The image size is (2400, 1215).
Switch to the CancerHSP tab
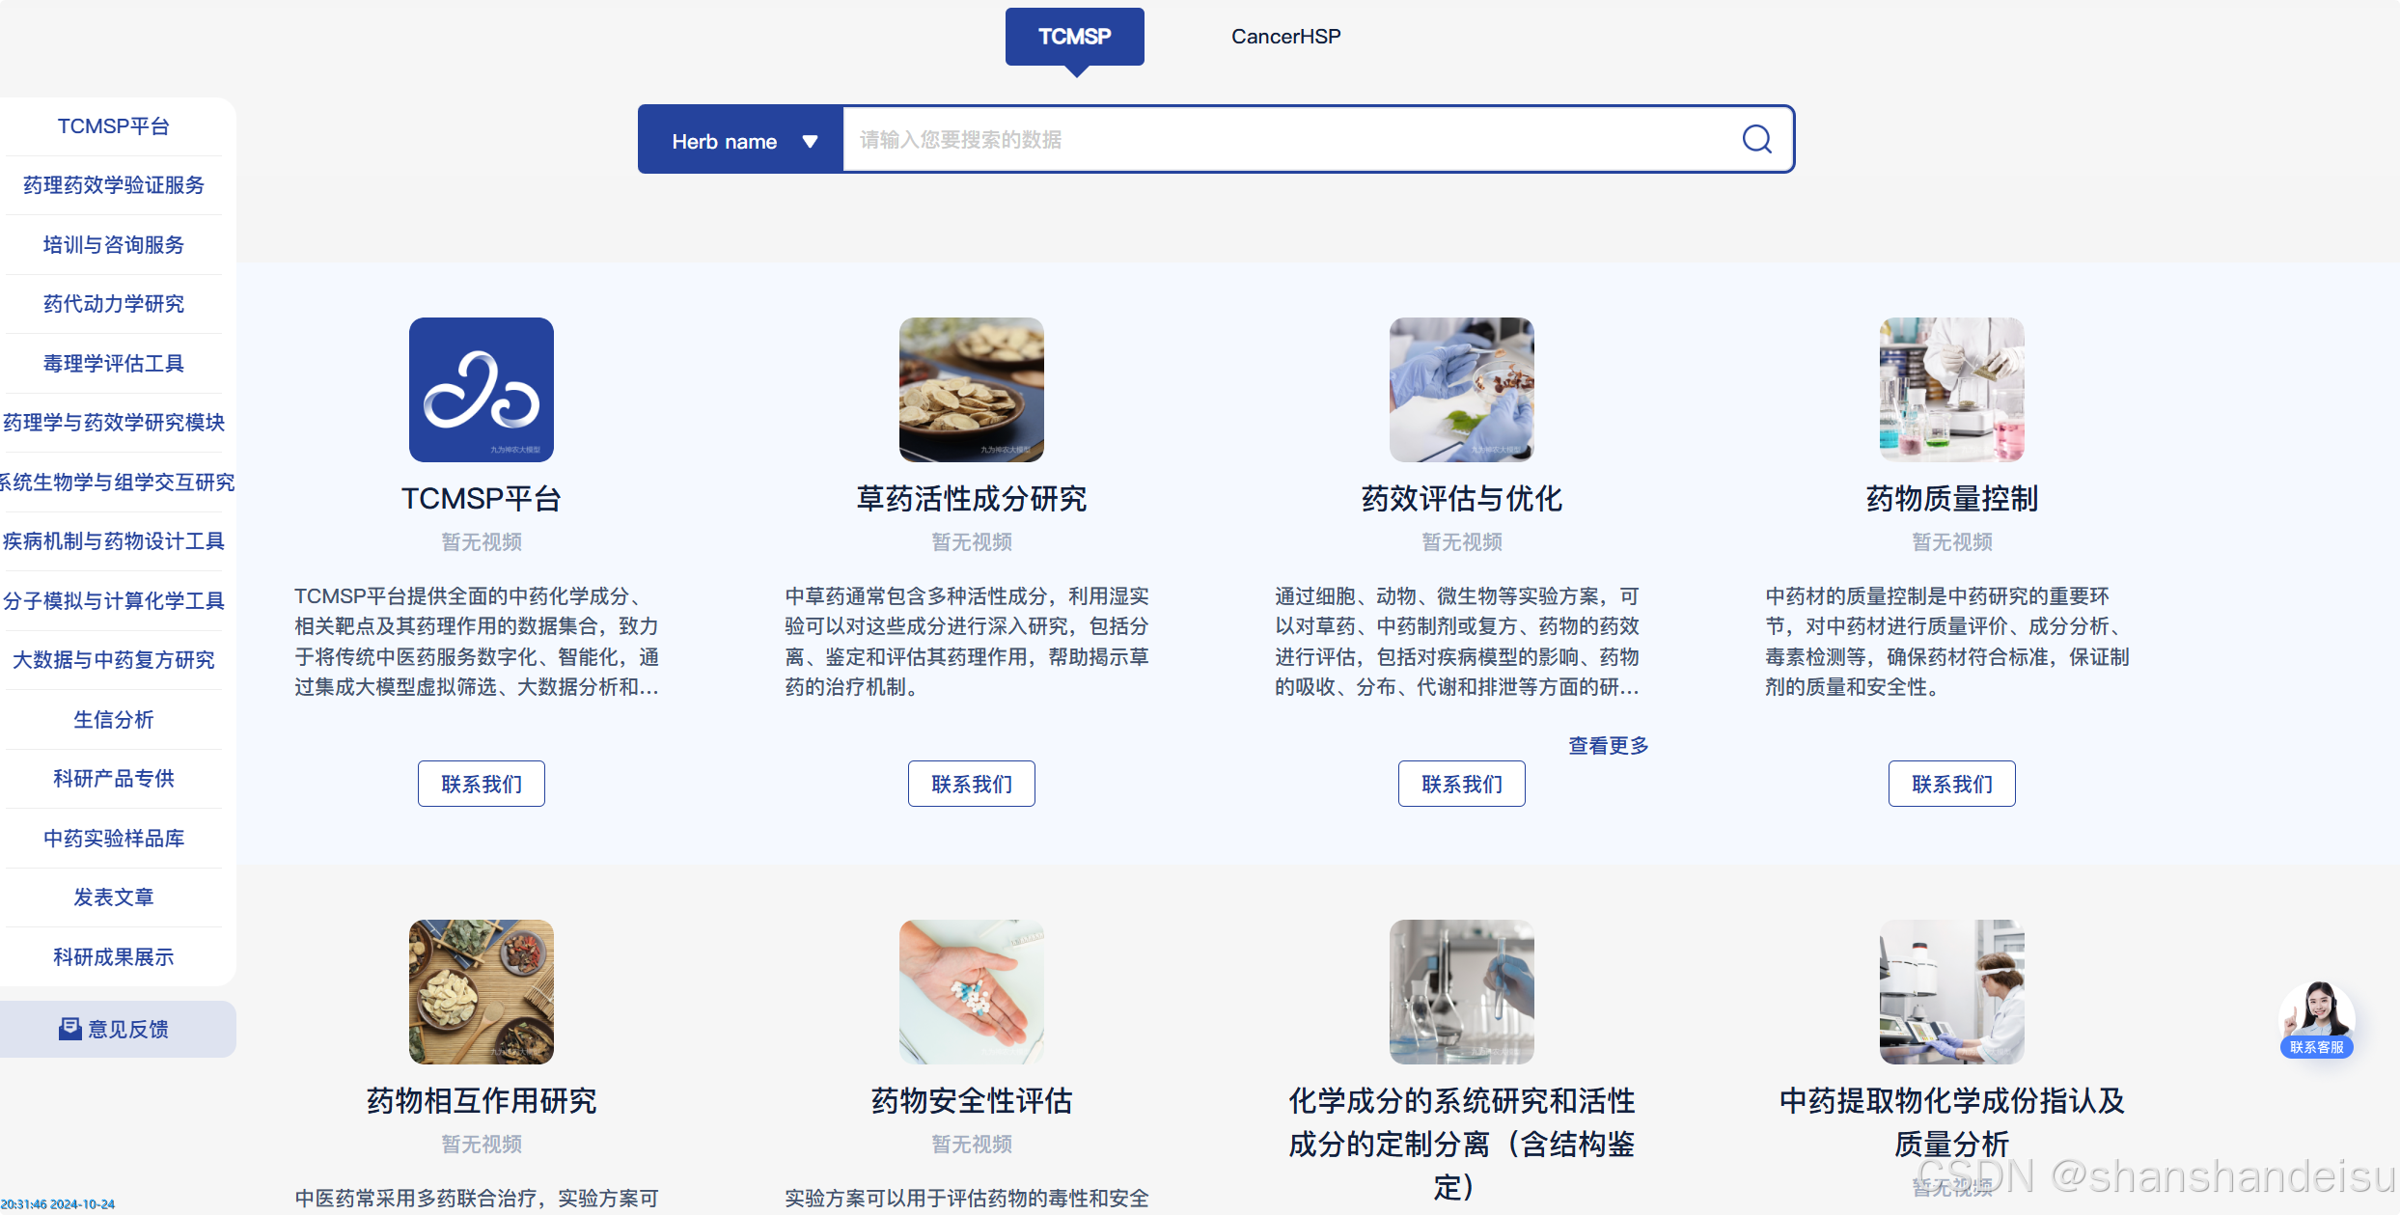click(x=1285, y=37)
